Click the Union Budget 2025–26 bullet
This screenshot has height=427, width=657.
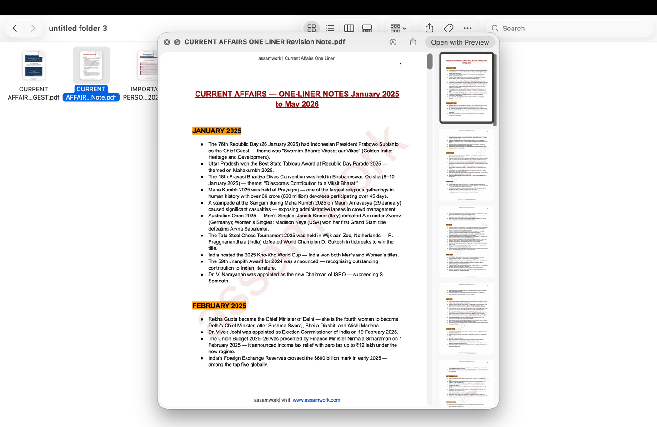click(x=305, y=345)
